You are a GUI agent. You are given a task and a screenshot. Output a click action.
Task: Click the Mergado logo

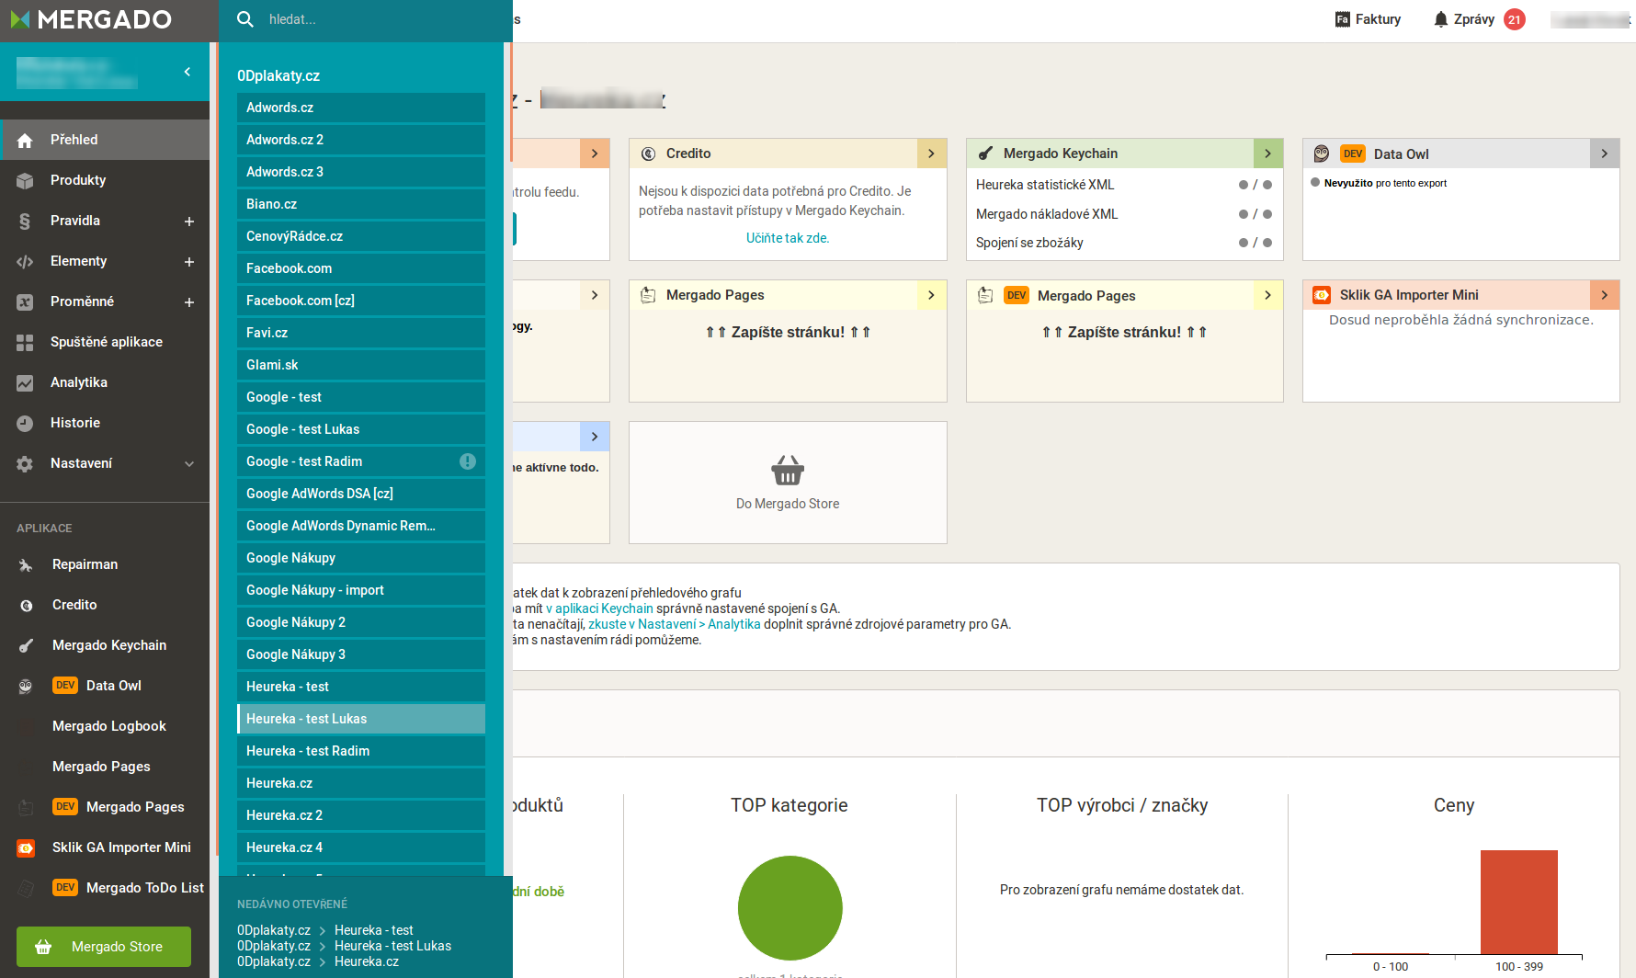pos(91,19)
